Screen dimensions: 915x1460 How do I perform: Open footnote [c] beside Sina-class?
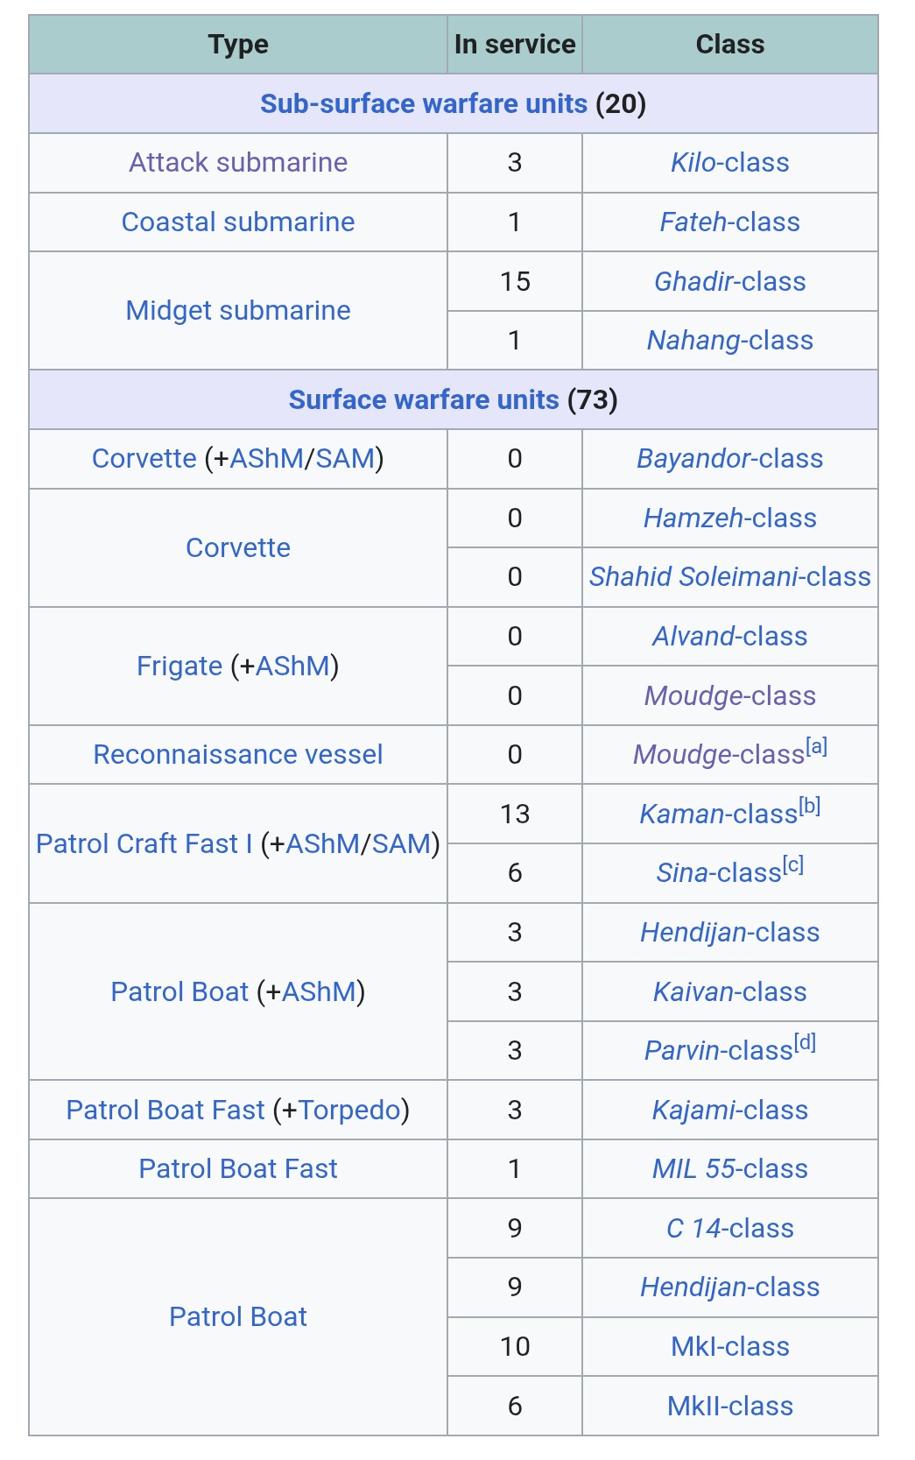pos(793,865)
